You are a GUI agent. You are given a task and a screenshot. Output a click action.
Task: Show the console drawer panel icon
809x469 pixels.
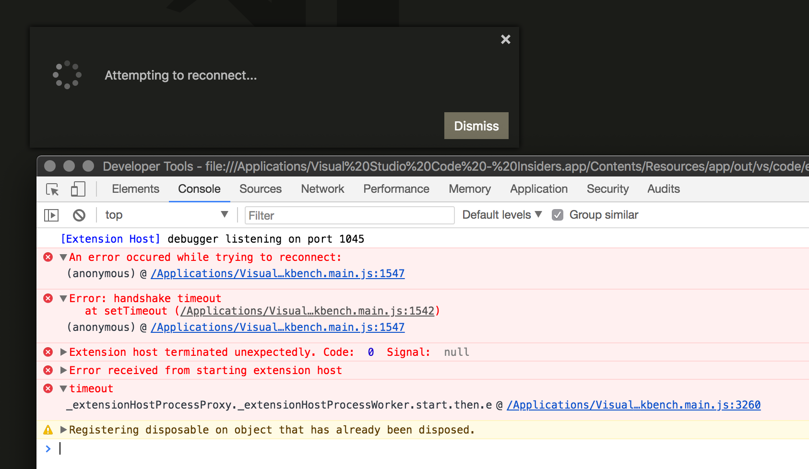51,215
